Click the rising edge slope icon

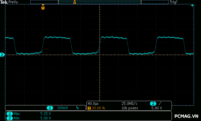(x=160, y=104)
